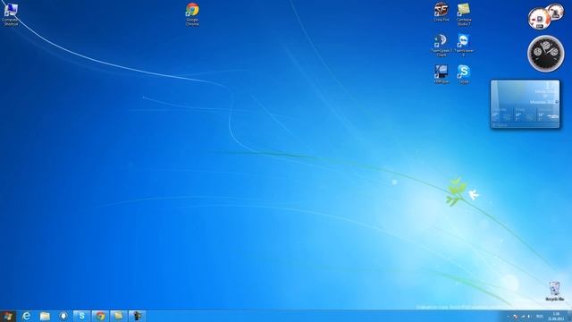572x322 pixels.
Task: Select the Cross Fire desktop icon
Action: (x=441, y=13)
